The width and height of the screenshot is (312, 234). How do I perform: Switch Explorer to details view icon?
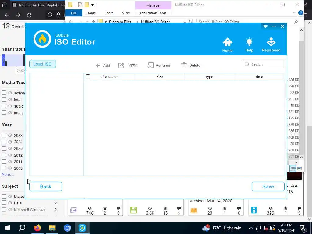[x=293, y=168]
